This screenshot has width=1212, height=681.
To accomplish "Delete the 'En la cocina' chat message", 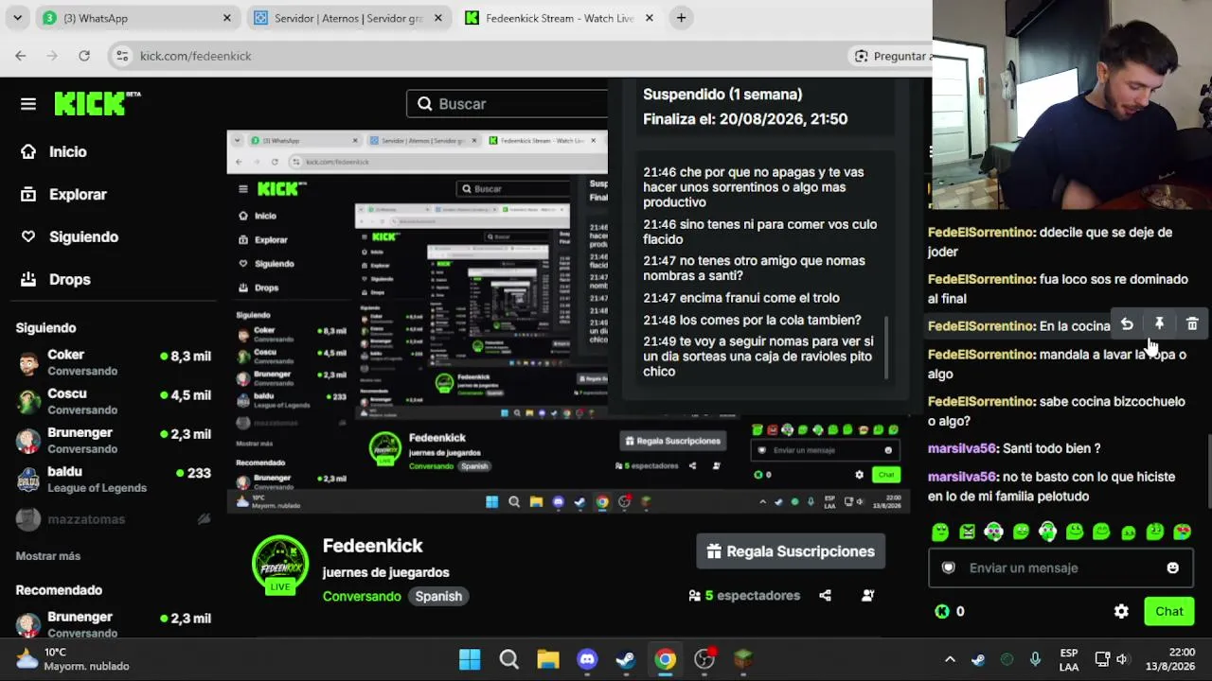I will [x=1192, y=324].
